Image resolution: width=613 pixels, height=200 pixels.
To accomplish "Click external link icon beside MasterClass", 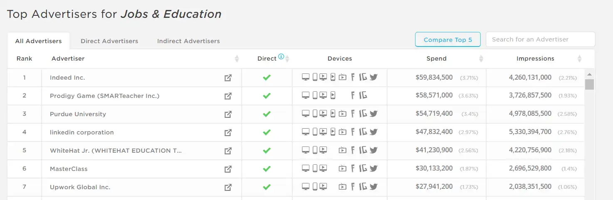I will [228, 169].
